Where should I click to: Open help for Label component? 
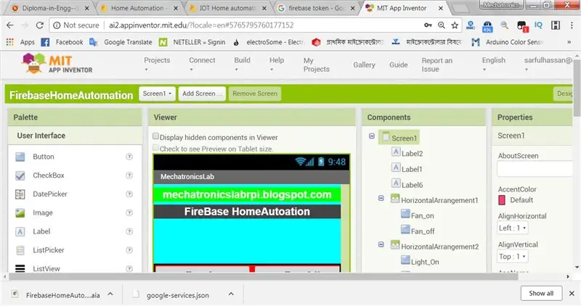click(129, 231)
